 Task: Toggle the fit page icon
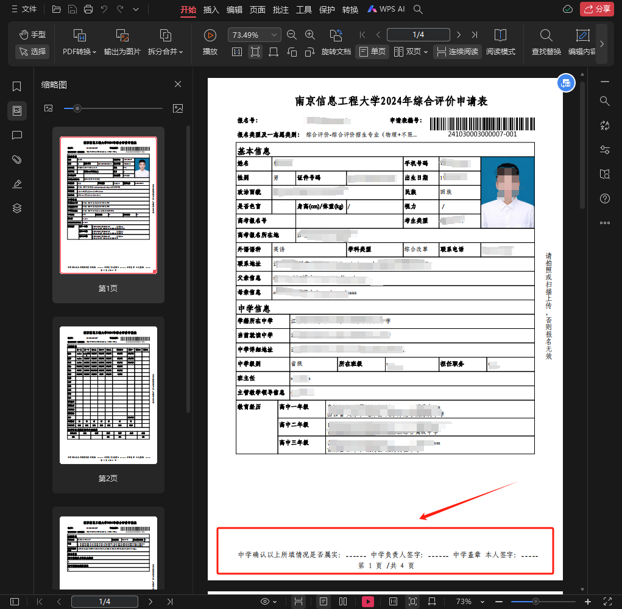coord(255,52)
